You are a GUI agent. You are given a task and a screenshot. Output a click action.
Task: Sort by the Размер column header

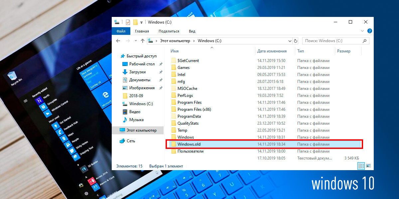point(344,51)
